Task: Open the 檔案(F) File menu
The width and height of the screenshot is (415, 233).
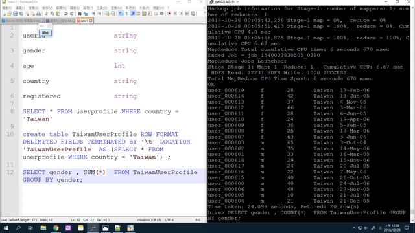Action: pyautogui.click(x=6, y=8)
